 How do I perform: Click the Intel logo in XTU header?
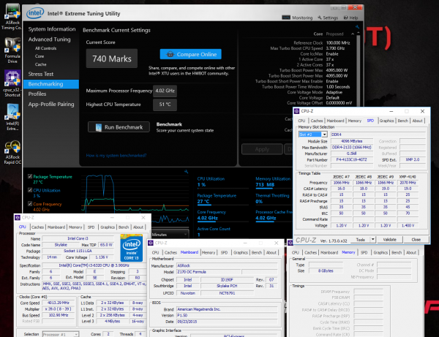pos(35,13)
